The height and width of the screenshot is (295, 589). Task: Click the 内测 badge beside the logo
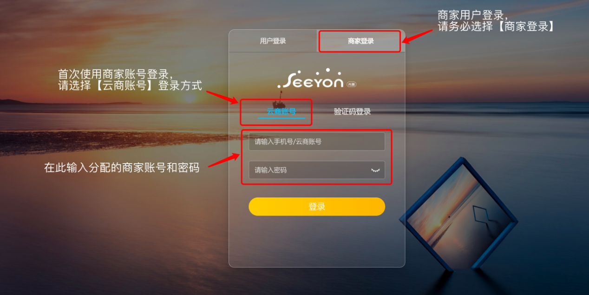coord(351,85)
